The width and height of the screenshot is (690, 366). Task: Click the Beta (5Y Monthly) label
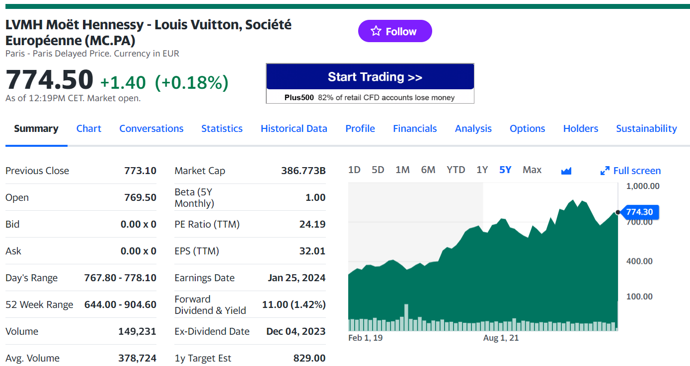pyautogui.click(x=194, y=197)
